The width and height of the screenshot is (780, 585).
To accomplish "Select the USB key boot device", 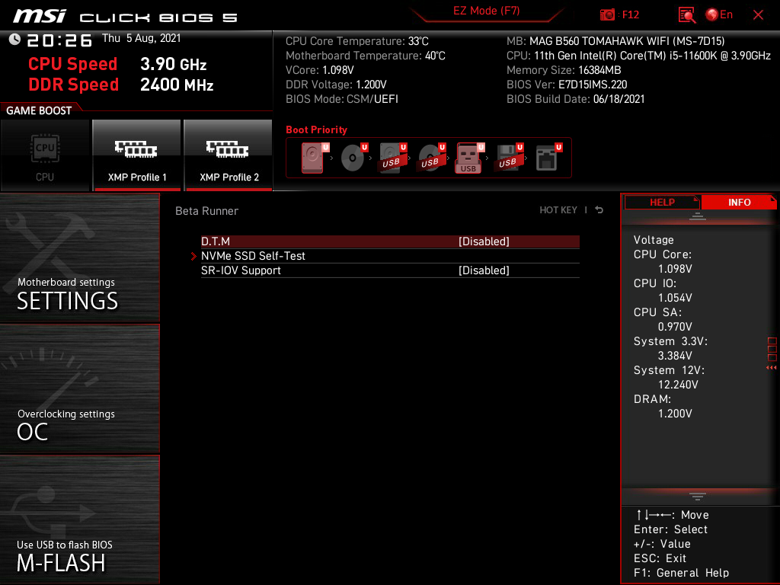I will click(x=469, y=158).
